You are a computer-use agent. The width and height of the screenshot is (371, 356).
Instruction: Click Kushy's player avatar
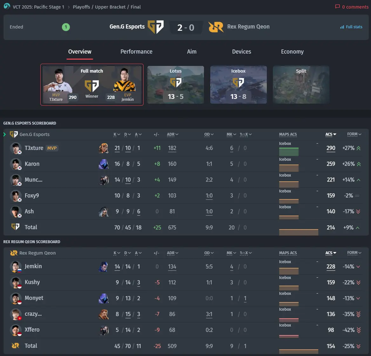(x=16, y=282)
